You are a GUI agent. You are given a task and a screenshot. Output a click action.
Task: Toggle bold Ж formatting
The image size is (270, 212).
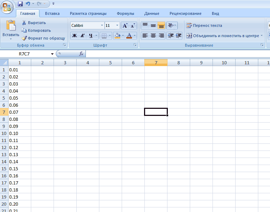coord(74,35)
